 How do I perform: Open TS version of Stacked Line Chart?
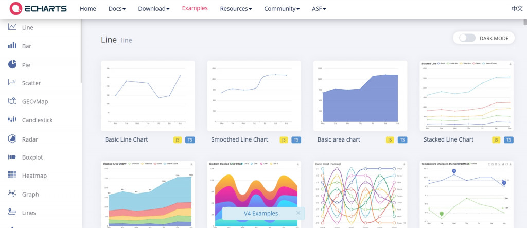point(509,140)
